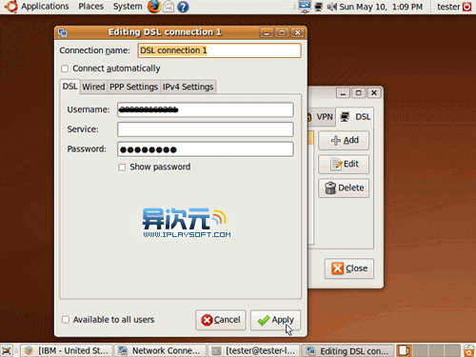Enable Connect automatically checkbox
This screenshot has height=357, width=476.
pyautogui.click(x=65, y=69)
